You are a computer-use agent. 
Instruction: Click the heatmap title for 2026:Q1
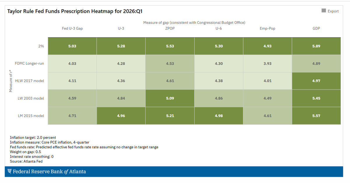tap(75, 11)
